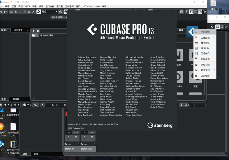
Task: Click the track preset icon next to plus
Action: (38, 31)
